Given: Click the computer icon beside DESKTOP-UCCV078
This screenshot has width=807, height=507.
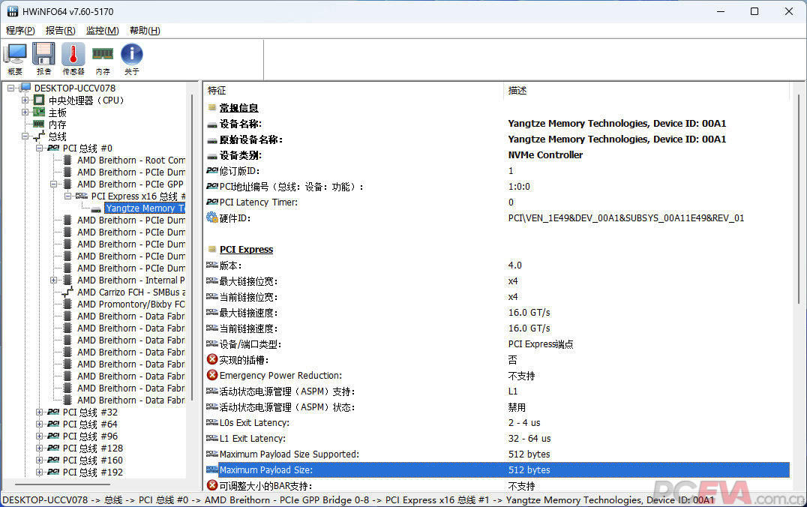Looking at the screenshot, I should (x=25, y=88).
